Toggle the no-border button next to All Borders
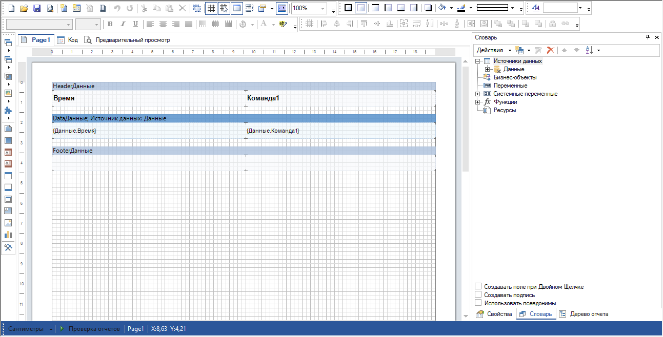The height and width of the screenshot is (337, 663). click(361, 8)
